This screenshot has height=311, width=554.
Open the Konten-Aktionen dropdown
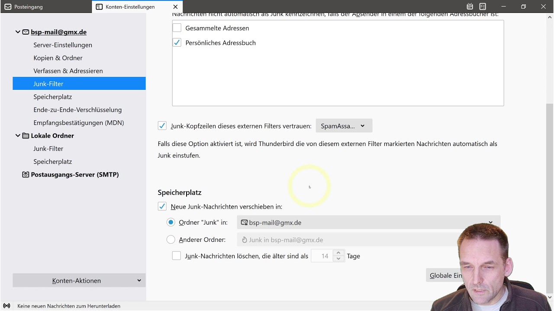[x=79, y=280]
